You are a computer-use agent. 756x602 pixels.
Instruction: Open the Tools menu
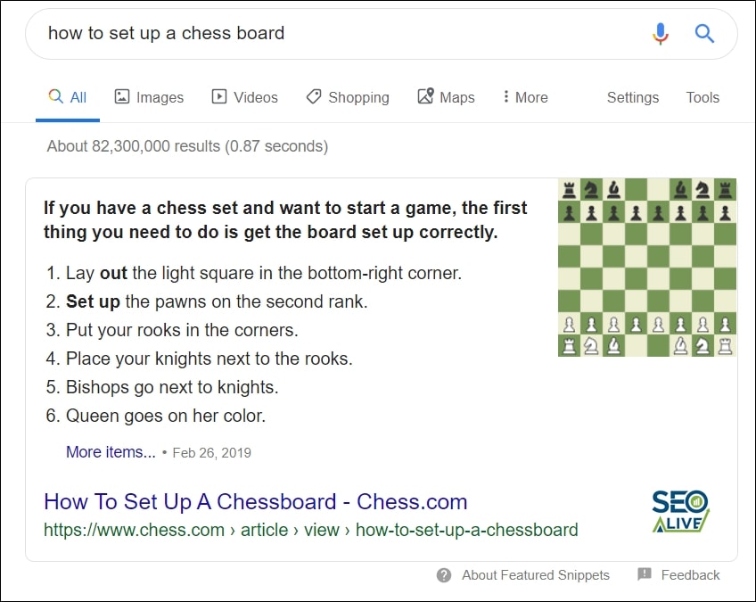pos(703,96)
